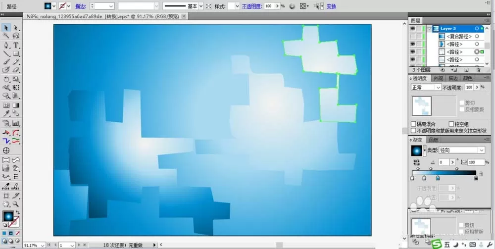This screenshot has width=495, height=249.
Task: Click the None (red slash) color button
Action: pos(18,233)
